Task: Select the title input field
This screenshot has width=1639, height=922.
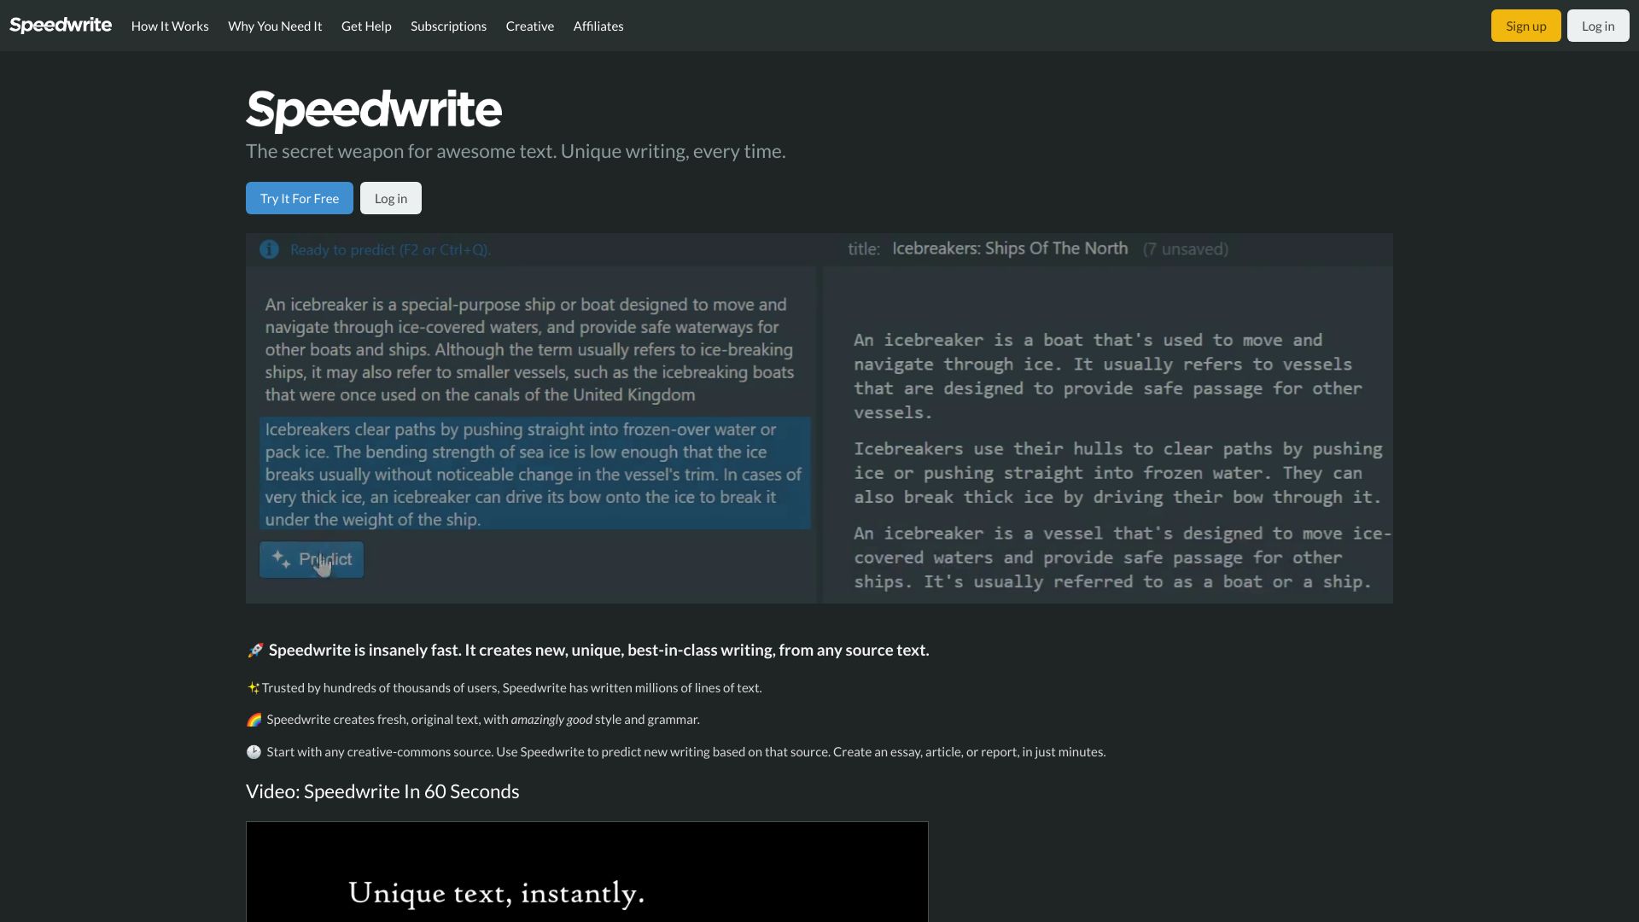Action: pos(1010,248)
